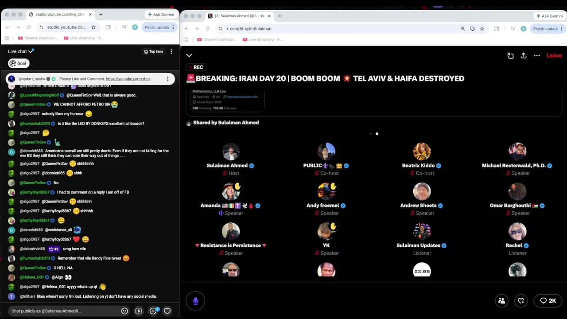Open Andy froemel speaker avatar
567x319 pixels.
click(x=326, y=191)
